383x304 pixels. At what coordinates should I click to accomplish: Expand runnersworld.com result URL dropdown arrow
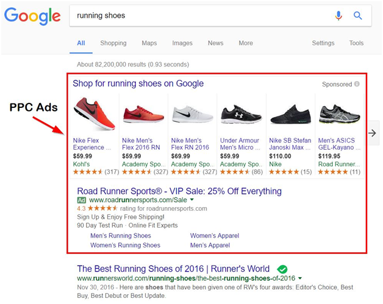pyautogui.click(x=300, y=278)
